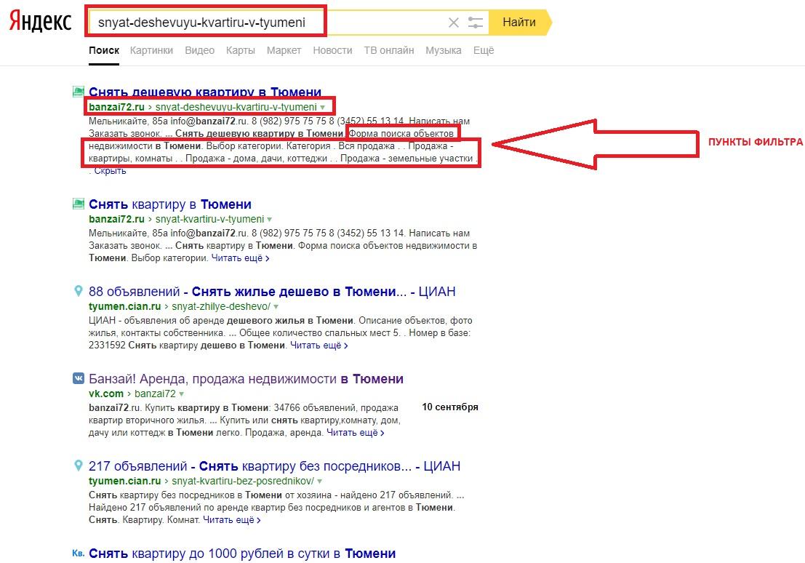Switch to the Музыка tab
Viewport: 805px width, 563px height.
(x=443, y=50)
